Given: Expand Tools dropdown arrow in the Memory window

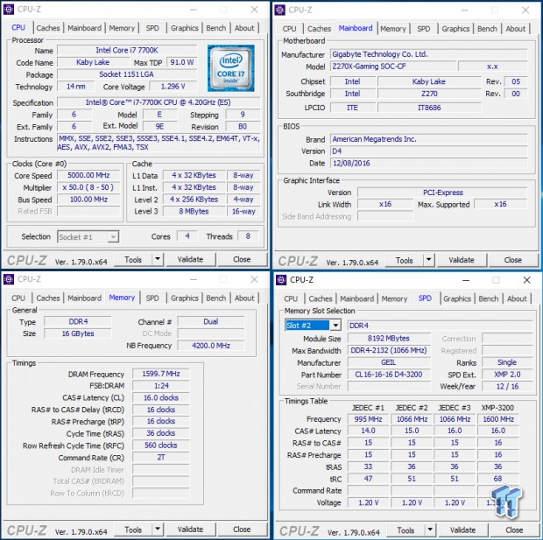Looking at the screenshot, I should click(158, 529).
